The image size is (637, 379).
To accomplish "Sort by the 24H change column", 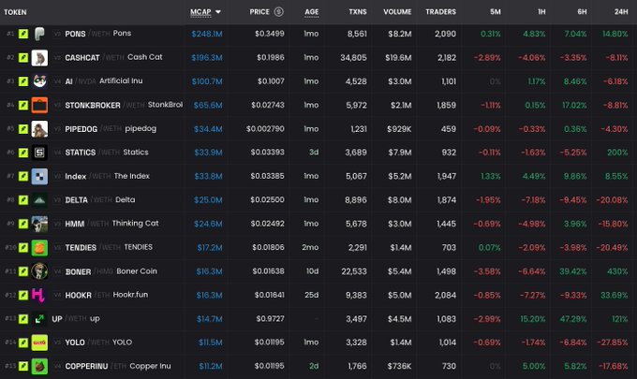I will pyautogui.click(x=621, y=12).
